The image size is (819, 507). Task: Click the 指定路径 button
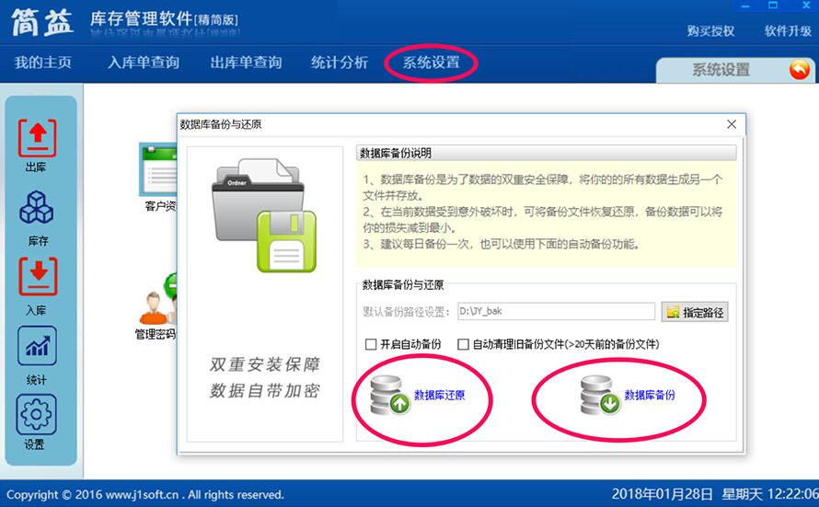(x=695, y=312)
